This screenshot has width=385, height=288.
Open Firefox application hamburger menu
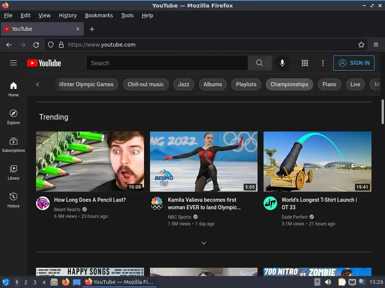[376, 45]
